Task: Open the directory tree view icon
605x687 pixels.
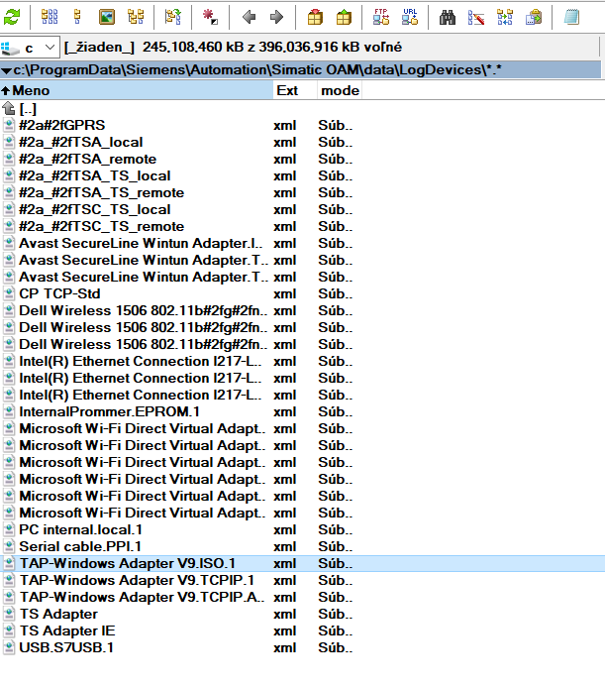Action: 136,17
